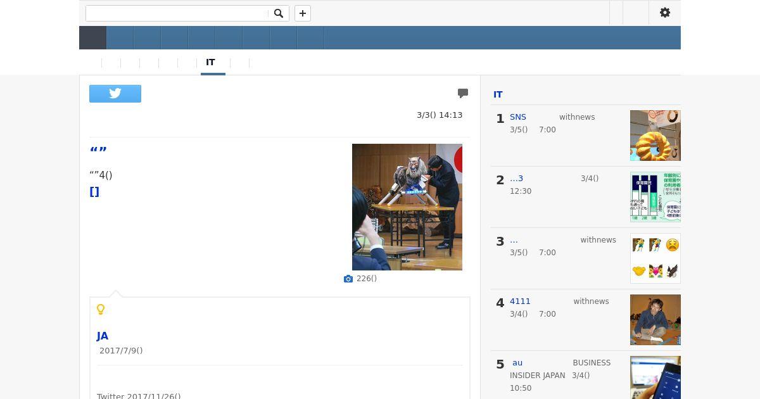Open the emoji thumbnail for rank 3
Screen dimensions: 760x399
click(655, 258)
